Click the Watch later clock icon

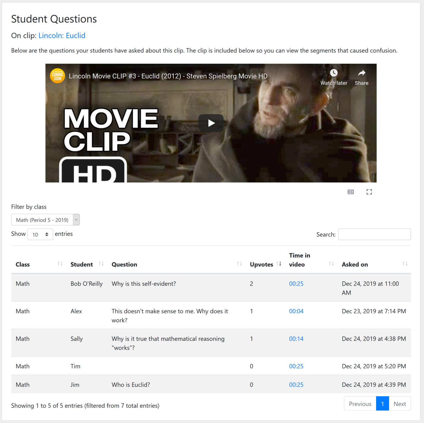pos(334,73)
